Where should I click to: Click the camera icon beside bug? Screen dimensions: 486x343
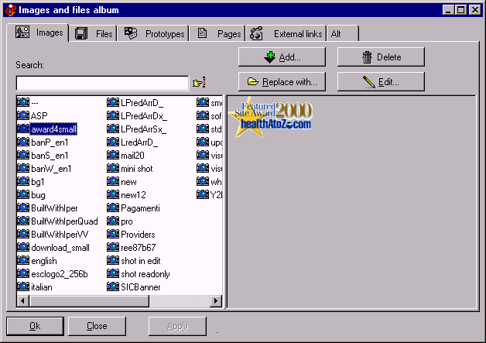tap(23, 194)
